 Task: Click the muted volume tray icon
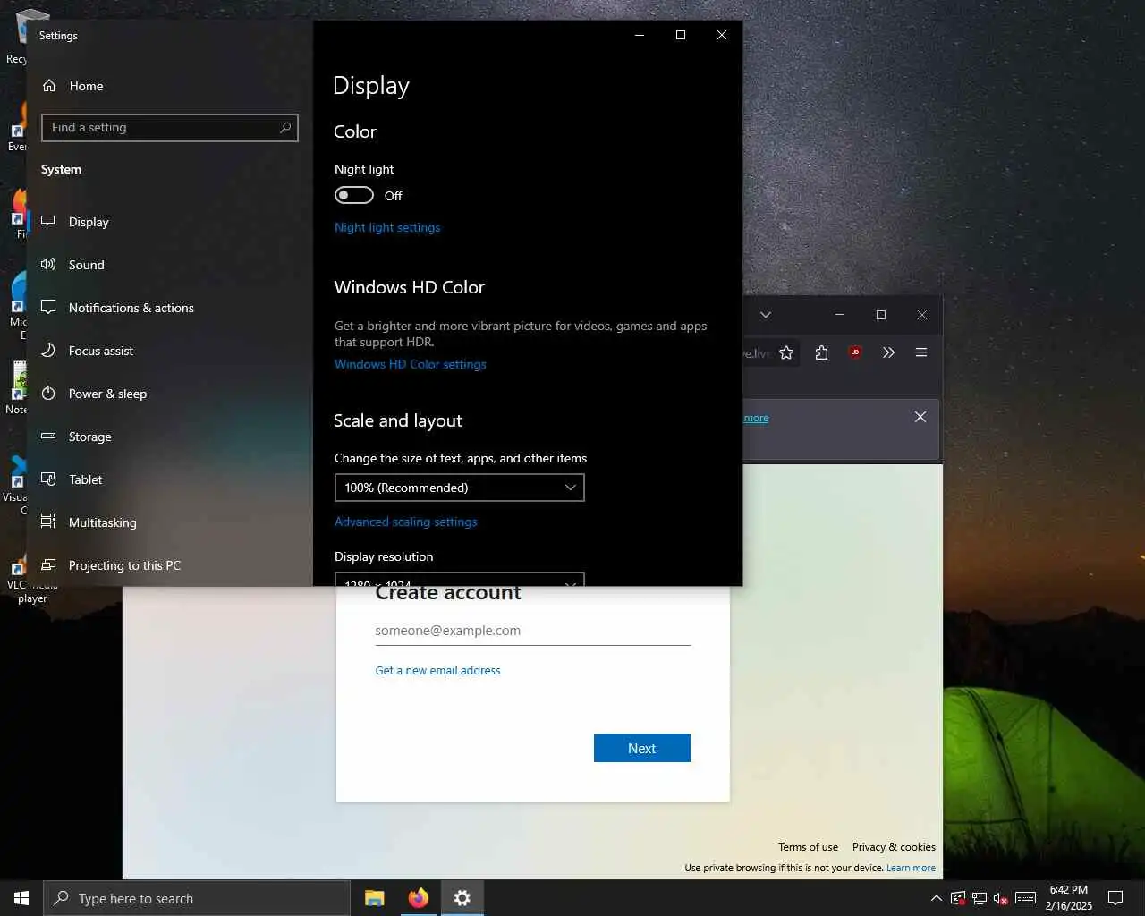click(x=1001, y=898)
